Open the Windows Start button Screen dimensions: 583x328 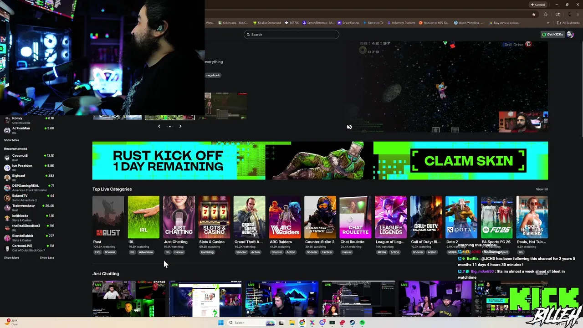point(221,323)
